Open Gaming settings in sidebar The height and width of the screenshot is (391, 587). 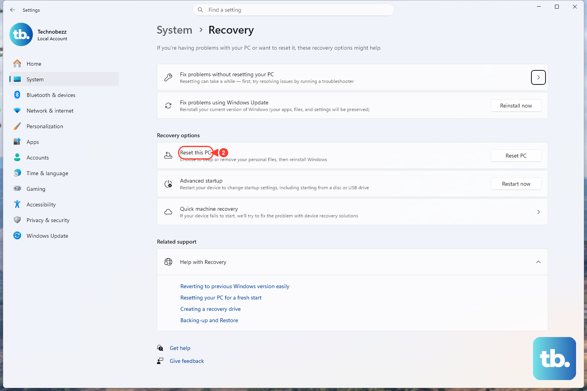(64, 188)
